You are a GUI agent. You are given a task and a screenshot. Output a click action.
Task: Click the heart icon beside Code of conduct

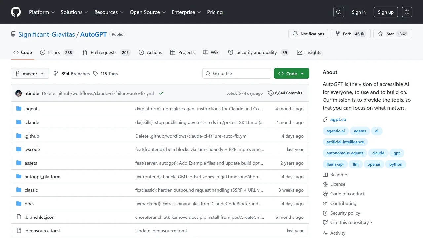coord(325,194)
